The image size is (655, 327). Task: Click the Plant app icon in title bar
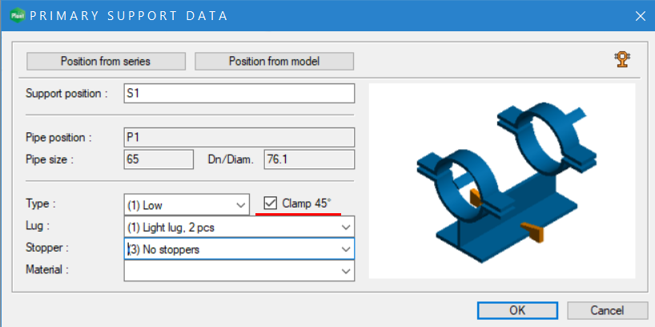(x=16, y=15)
